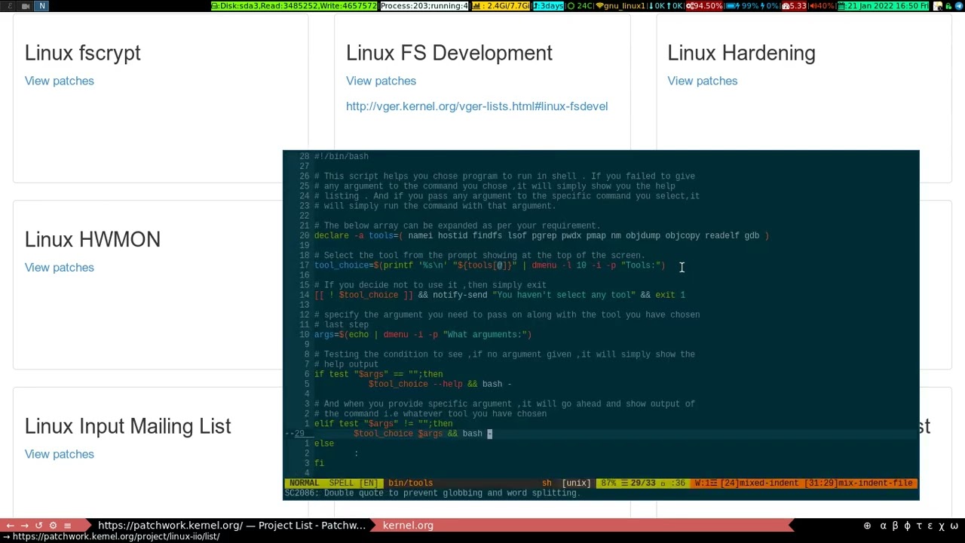The image size is (965, 543).
Task: Open browser settings gear icon
Action: pyautogui.click(x=53, y=526)
